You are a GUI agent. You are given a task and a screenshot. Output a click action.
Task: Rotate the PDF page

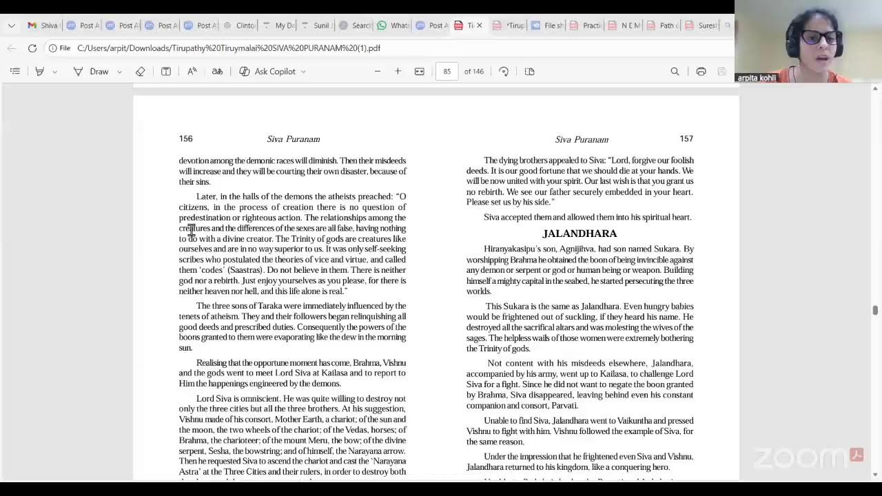504,71
